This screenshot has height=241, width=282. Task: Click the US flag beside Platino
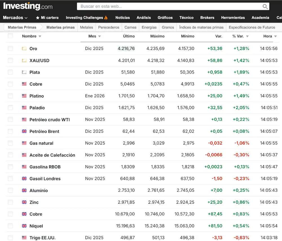pos(24,96)
